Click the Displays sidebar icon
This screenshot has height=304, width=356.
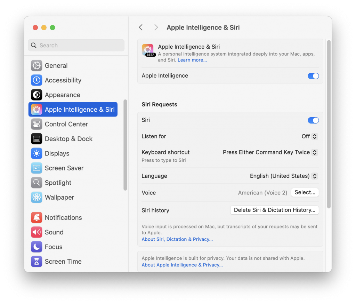click(37, 153)
